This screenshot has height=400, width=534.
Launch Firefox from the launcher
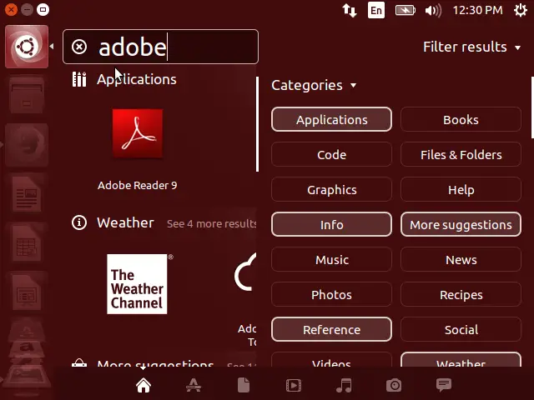(27, 145)
